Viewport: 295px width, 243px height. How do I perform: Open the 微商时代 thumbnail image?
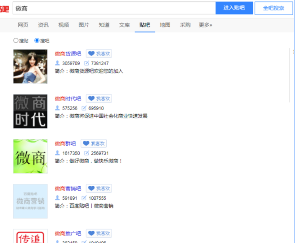[30, 111]
